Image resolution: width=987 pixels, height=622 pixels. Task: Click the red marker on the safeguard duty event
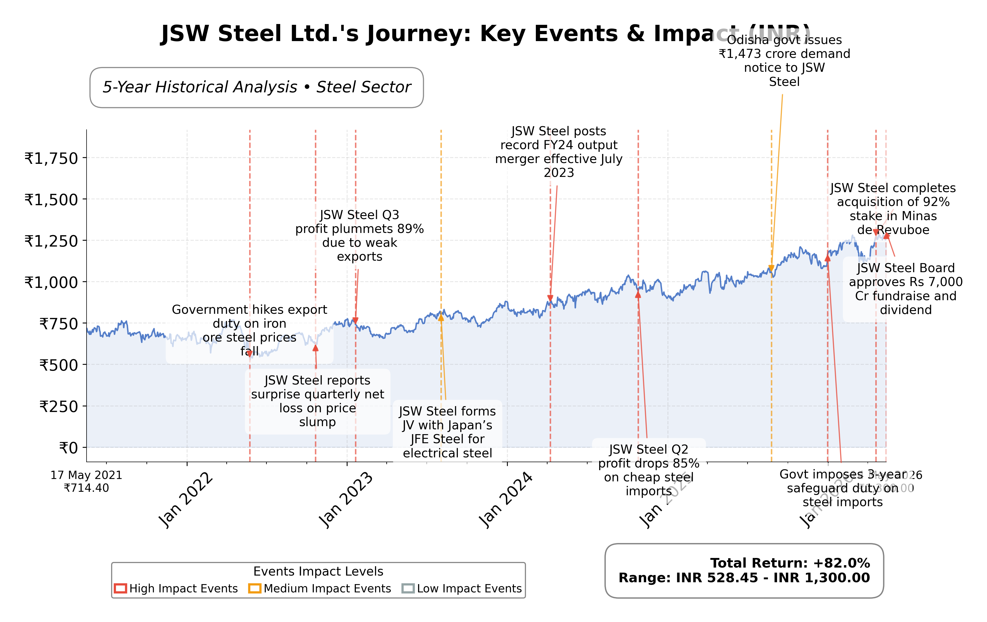(828, 258)
